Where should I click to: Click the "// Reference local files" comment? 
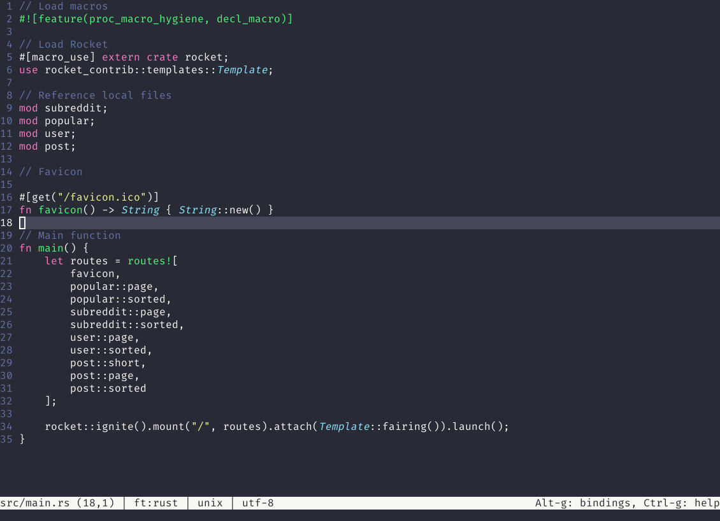pyautogui.click(x=95, y=96)
